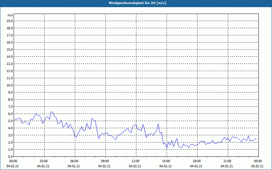This screenshot has height=170, width=272.
Task: Select the 1,0 y-axis label
Action: [x=10, y=149]
